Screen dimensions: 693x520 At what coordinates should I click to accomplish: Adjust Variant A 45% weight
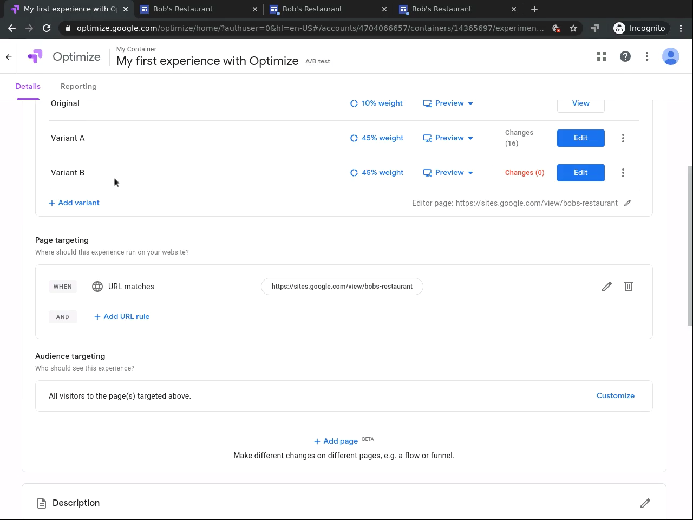(377, 138)
